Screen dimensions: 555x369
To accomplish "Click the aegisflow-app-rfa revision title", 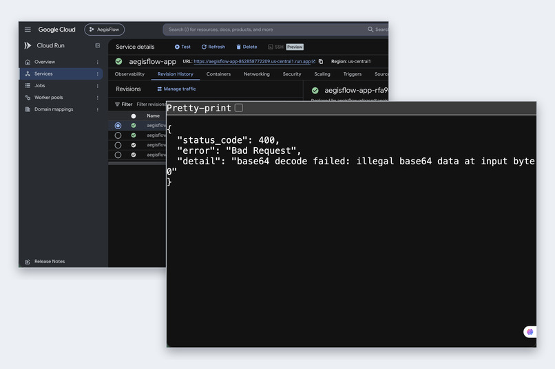I will [x=356, y=91].
